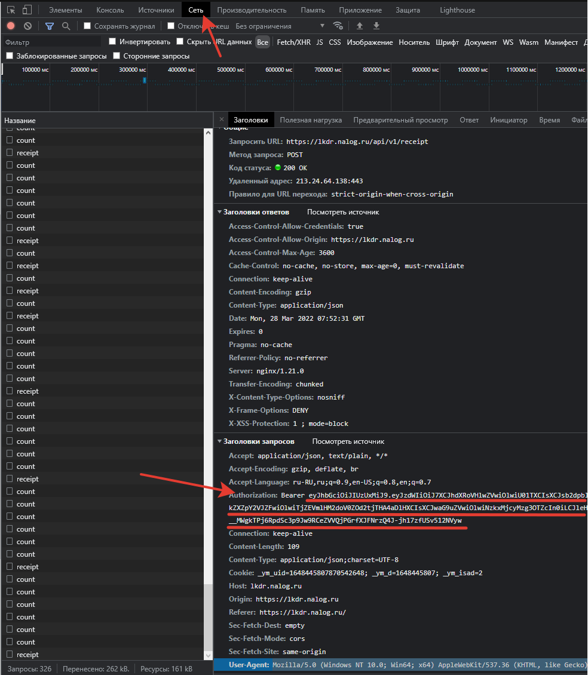The height and width of the screenshot is (675, 588).
Task: Enable the Сохранять журнал checkbox
Action: pyautogui.click(x=87, y=26)
